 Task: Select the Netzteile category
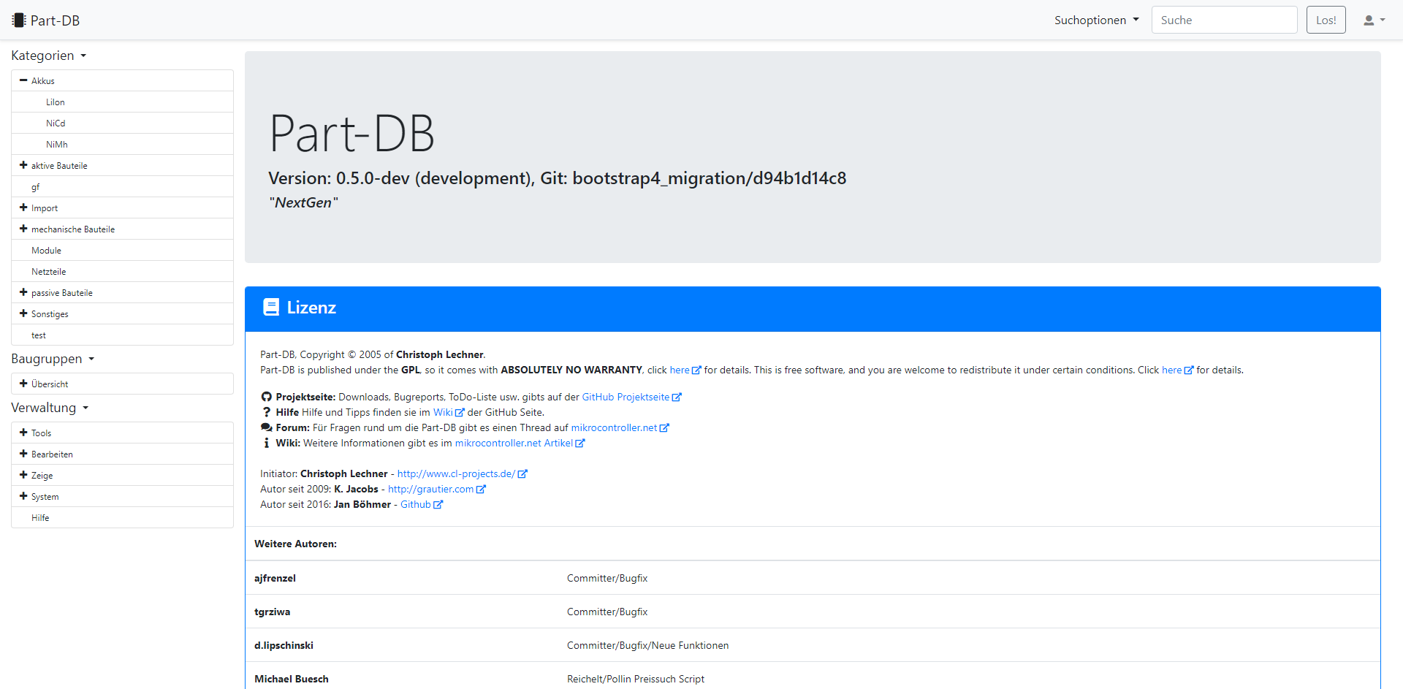click(x=122, y=271)
